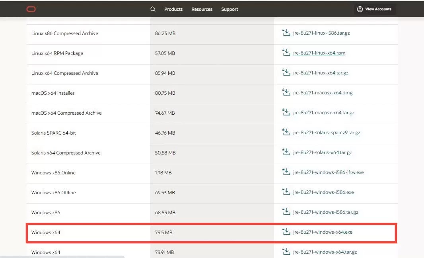Image resolution: width=424 pixels, height=258 pixels.
Task: Click download icon for jre-8u271-windows-i586-iftw.exe
Action: [286, 172]
